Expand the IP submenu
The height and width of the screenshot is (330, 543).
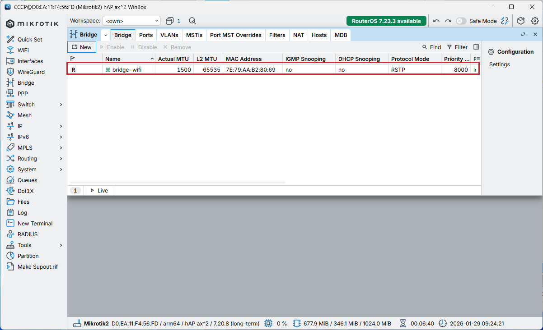click(61, 126)
